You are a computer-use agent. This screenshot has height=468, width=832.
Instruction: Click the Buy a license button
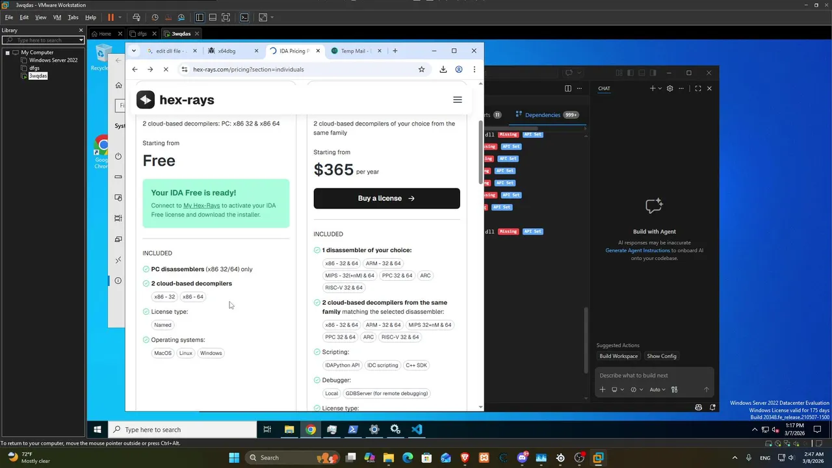[x=387, y=198]
